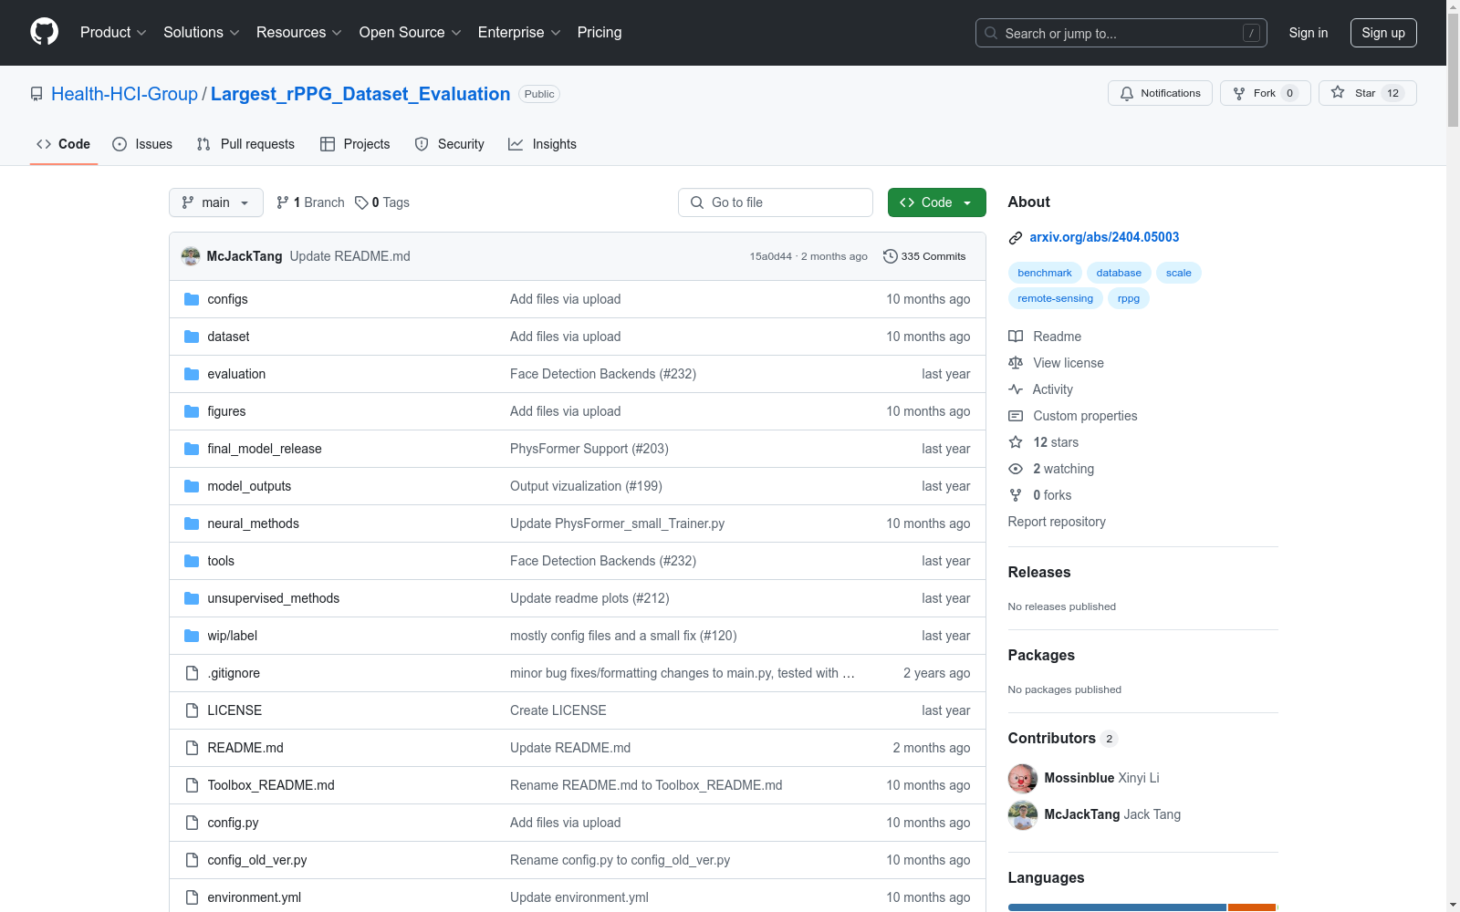Click the file icon for LICENSE

coord(192,710)
